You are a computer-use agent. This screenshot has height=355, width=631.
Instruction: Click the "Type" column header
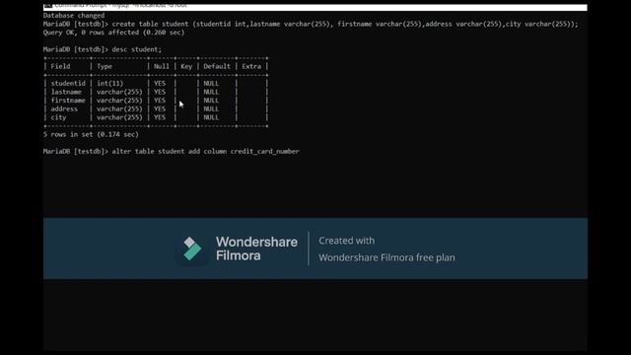(105, 66)
